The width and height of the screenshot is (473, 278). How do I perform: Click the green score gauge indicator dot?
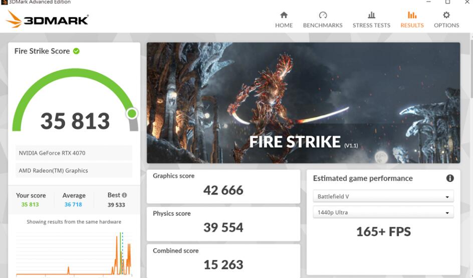coord(132,113)
